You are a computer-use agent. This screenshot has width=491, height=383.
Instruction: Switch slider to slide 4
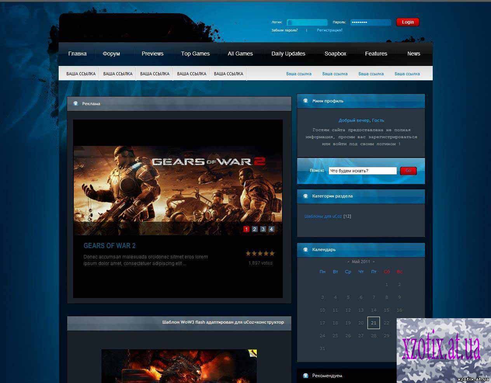(x=271, y=229)
